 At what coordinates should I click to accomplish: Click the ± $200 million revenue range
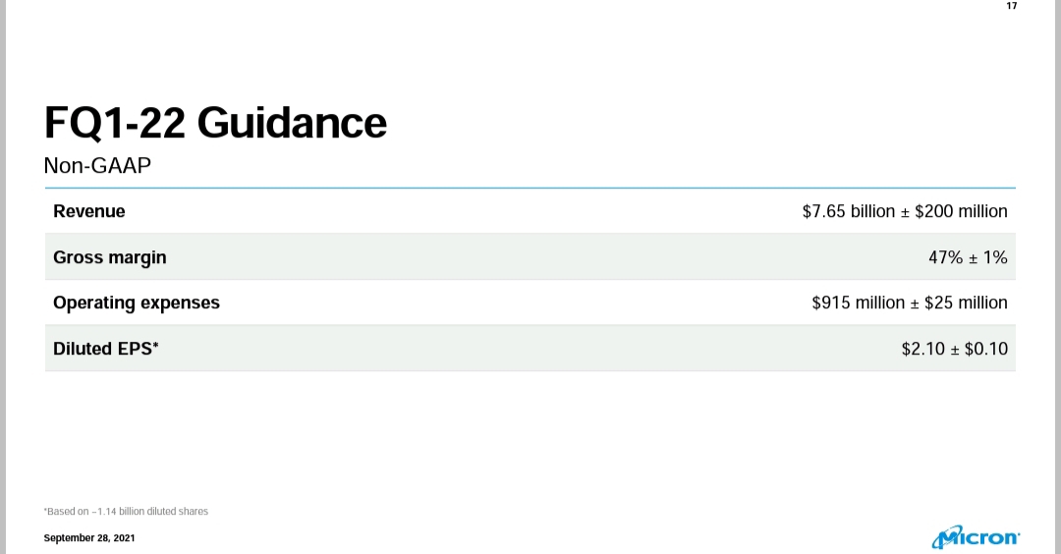[x=953, y=211]
